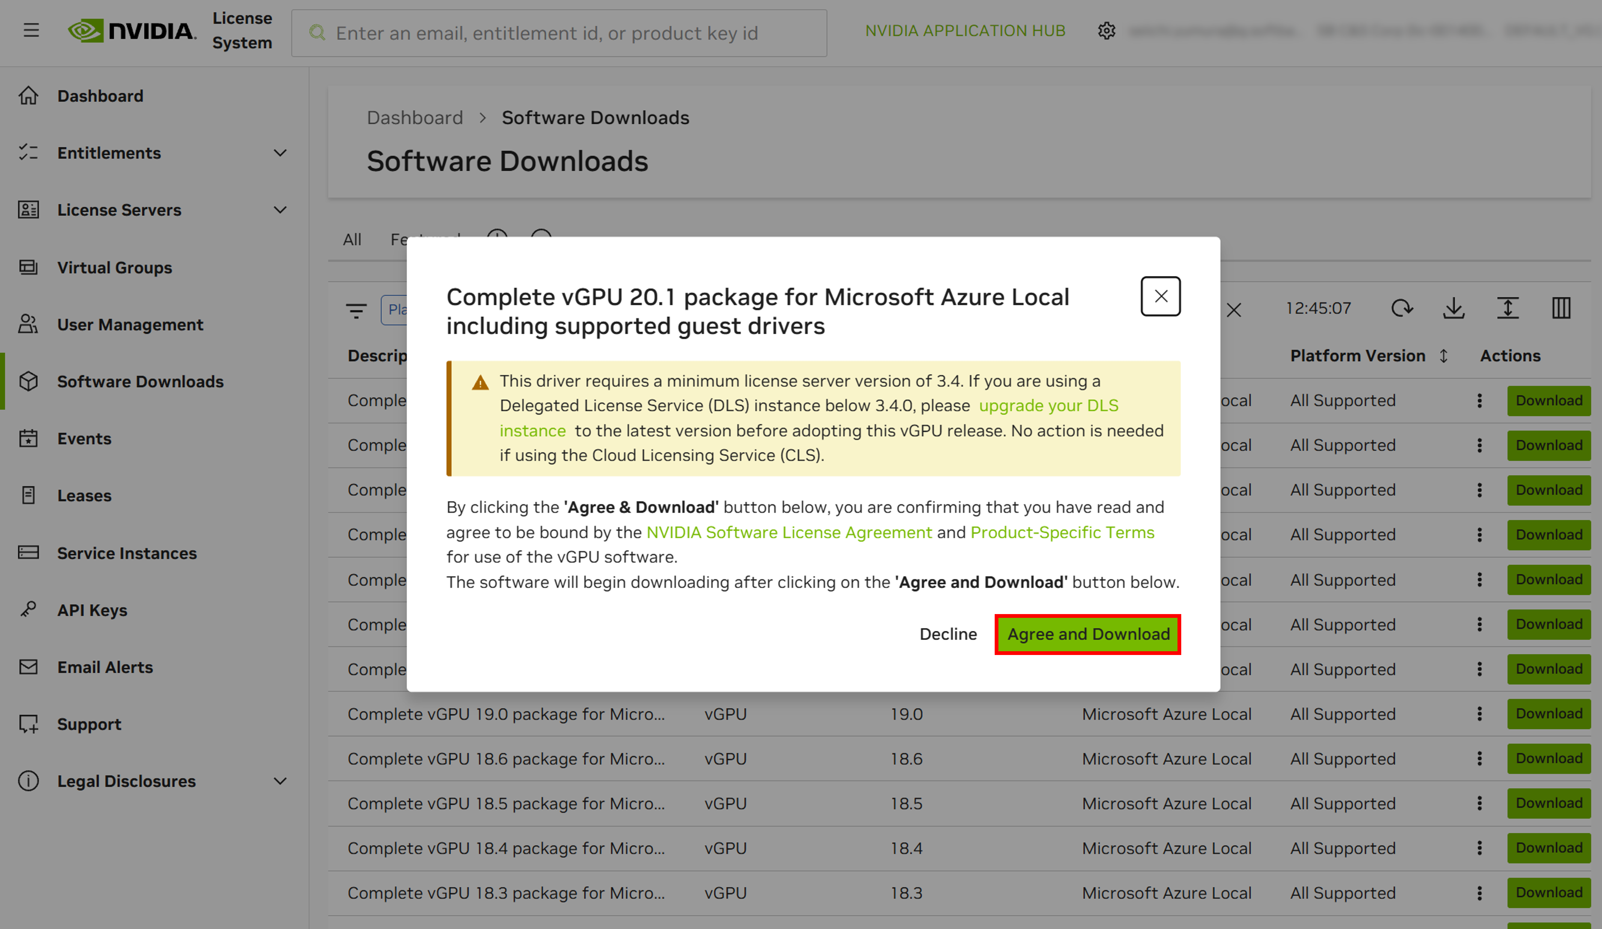Download the vGPU 19.0 package
1602x929 pixels.
1549,714
